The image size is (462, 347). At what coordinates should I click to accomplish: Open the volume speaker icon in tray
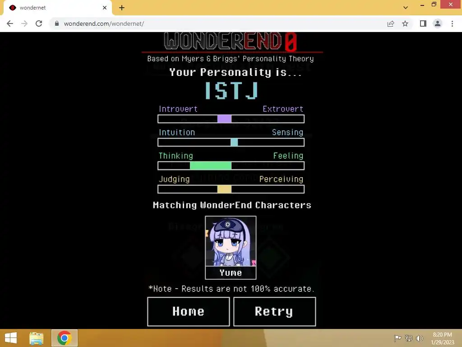(x=420, y=338)
